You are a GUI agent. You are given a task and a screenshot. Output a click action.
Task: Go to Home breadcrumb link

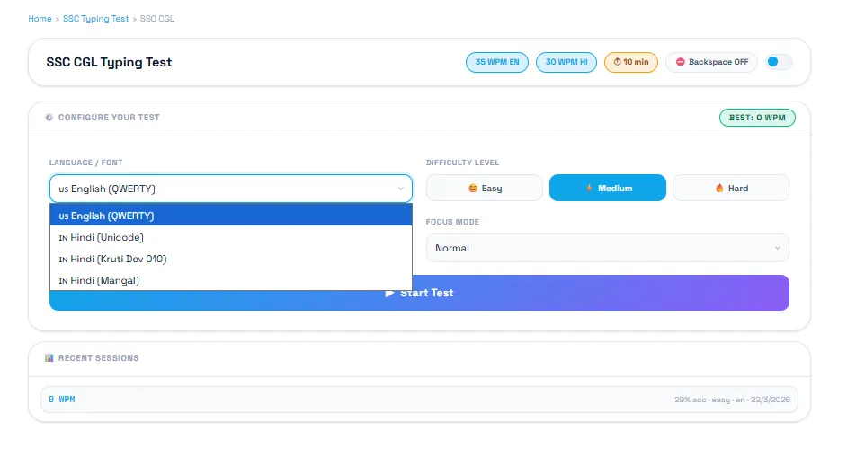pos(40,19)
